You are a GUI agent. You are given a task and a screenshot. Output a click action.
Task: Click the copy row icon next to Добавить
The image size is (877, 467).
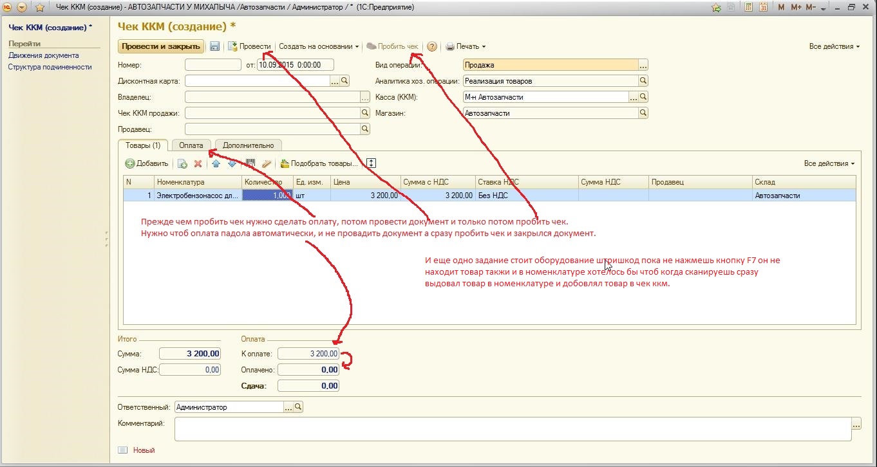(x=182, y=164)
